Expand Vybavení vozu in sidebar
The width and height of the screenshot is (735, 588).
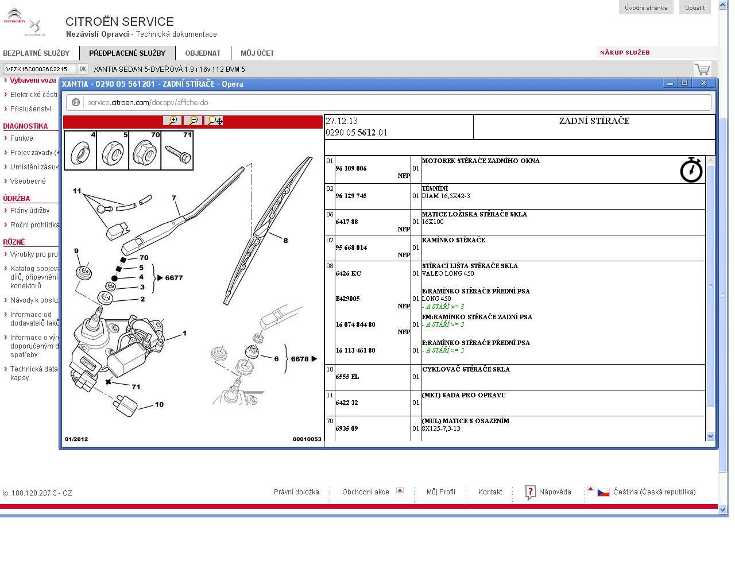point(32,80)
